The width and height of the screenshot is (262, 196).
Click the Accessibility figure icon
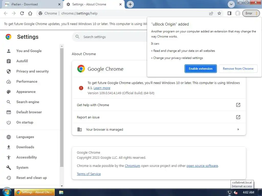8,157
